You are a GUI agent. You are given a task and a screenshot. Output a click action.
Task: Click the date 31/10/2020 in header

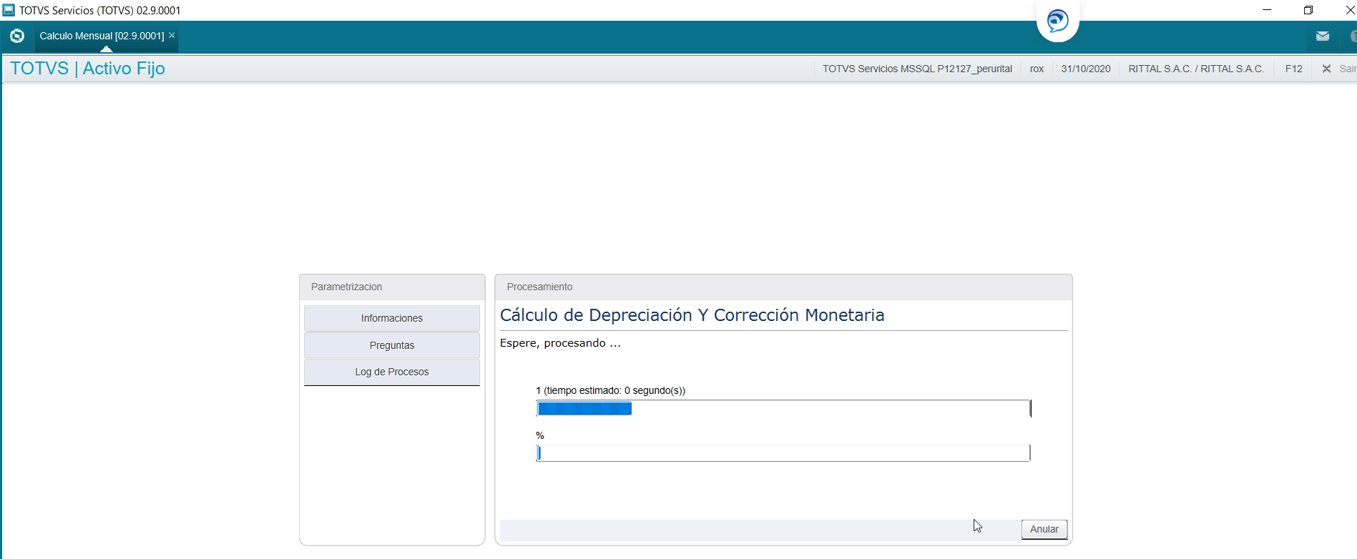(x=1085, y=69)
